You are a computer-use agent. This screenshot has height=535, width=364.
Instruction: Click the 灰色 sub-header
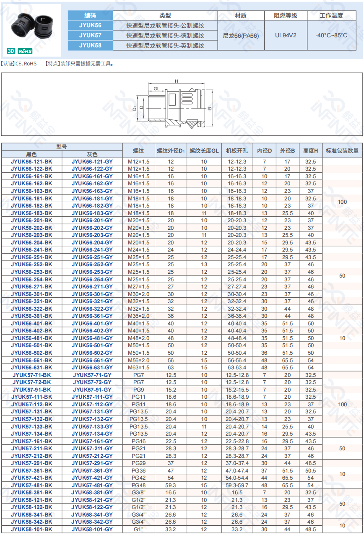[x=92, y=154]
